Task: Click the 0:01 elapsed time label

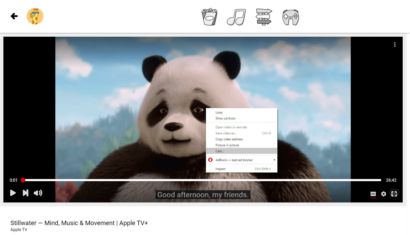Action: click(x=14, y=180)
